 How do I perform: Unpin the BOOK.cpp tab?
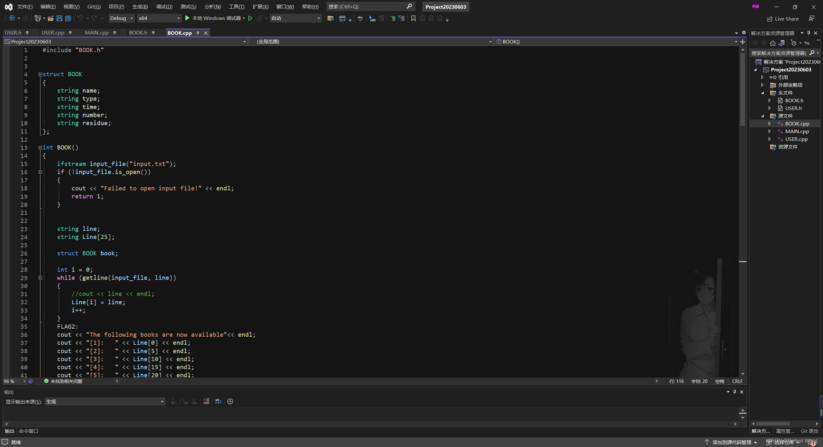tap(198, 32)
